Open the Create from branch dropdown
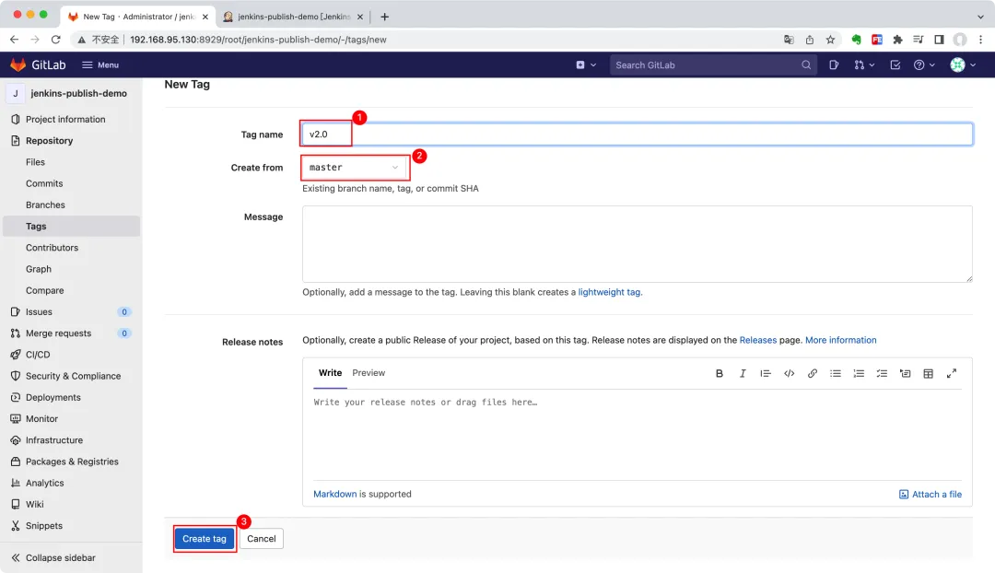Viewport: 995px width, 573px height. point(354,168)
